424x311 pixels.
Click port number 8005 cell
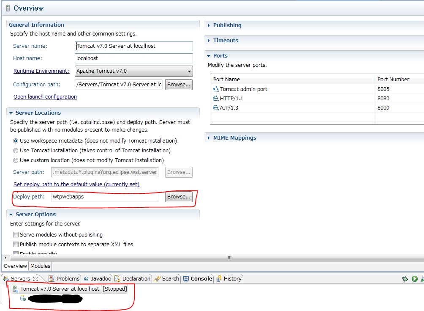[383, 89]
